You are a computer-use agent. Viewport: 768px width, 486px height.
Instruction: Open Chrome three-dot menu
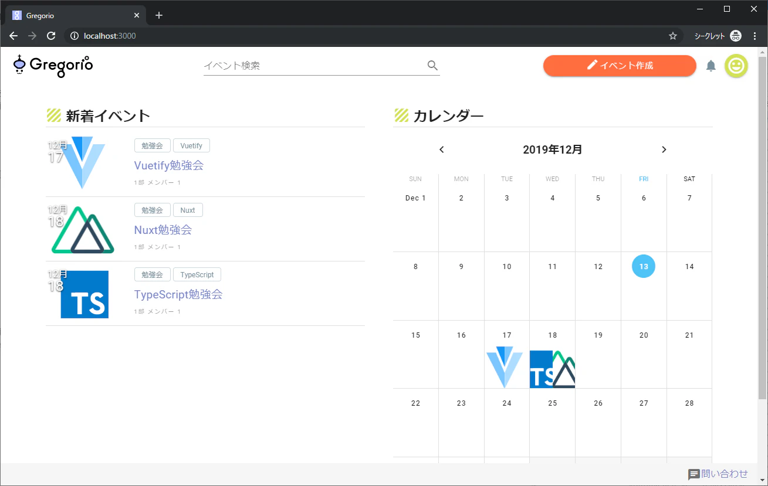(x=755, y=36)
